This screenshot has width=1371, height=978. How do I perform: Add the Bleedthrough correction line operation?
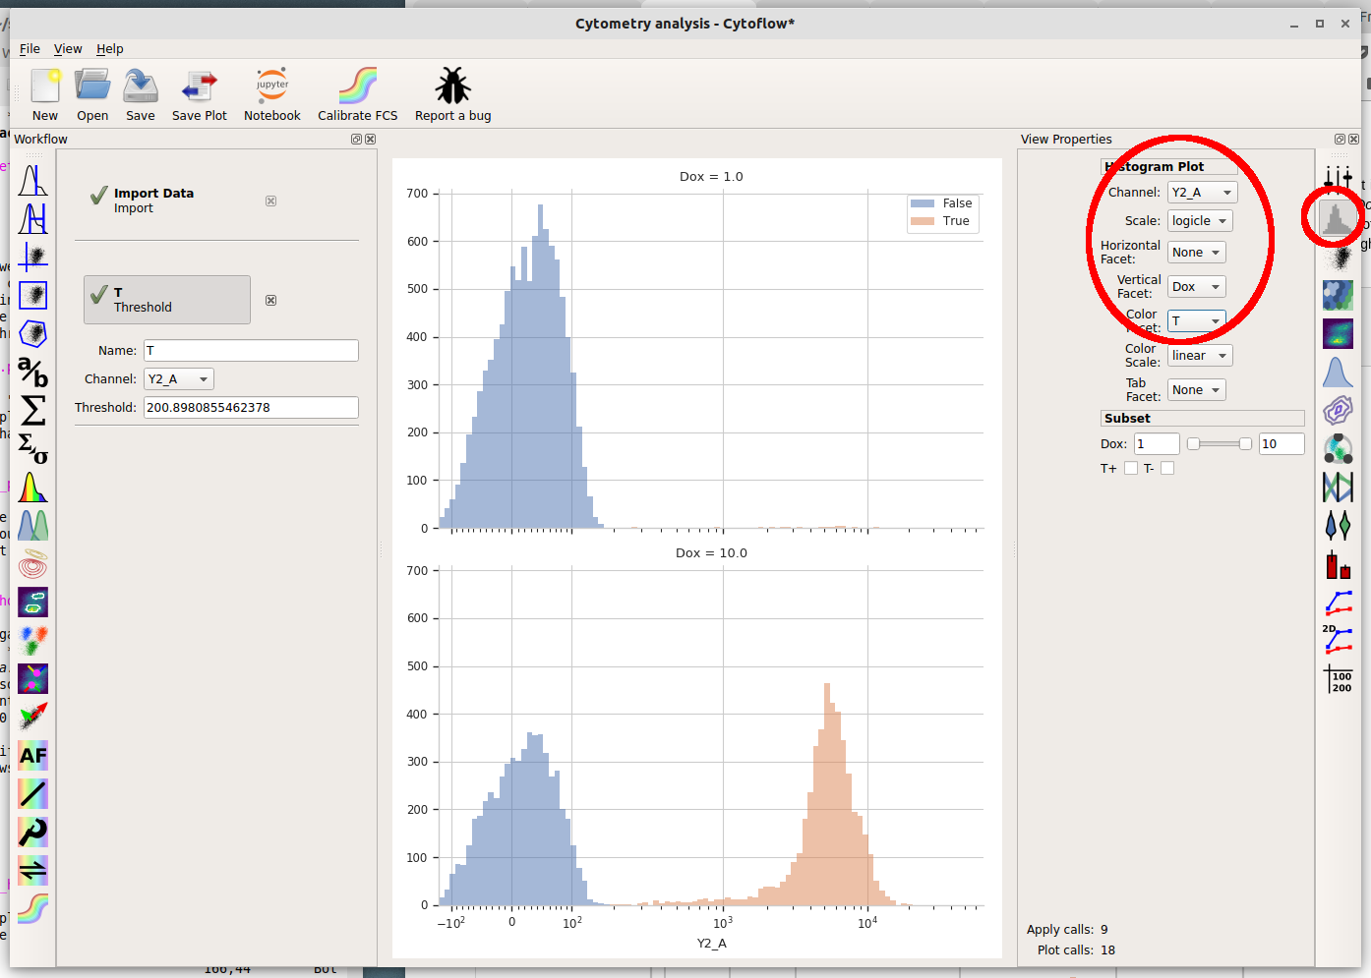32,793
